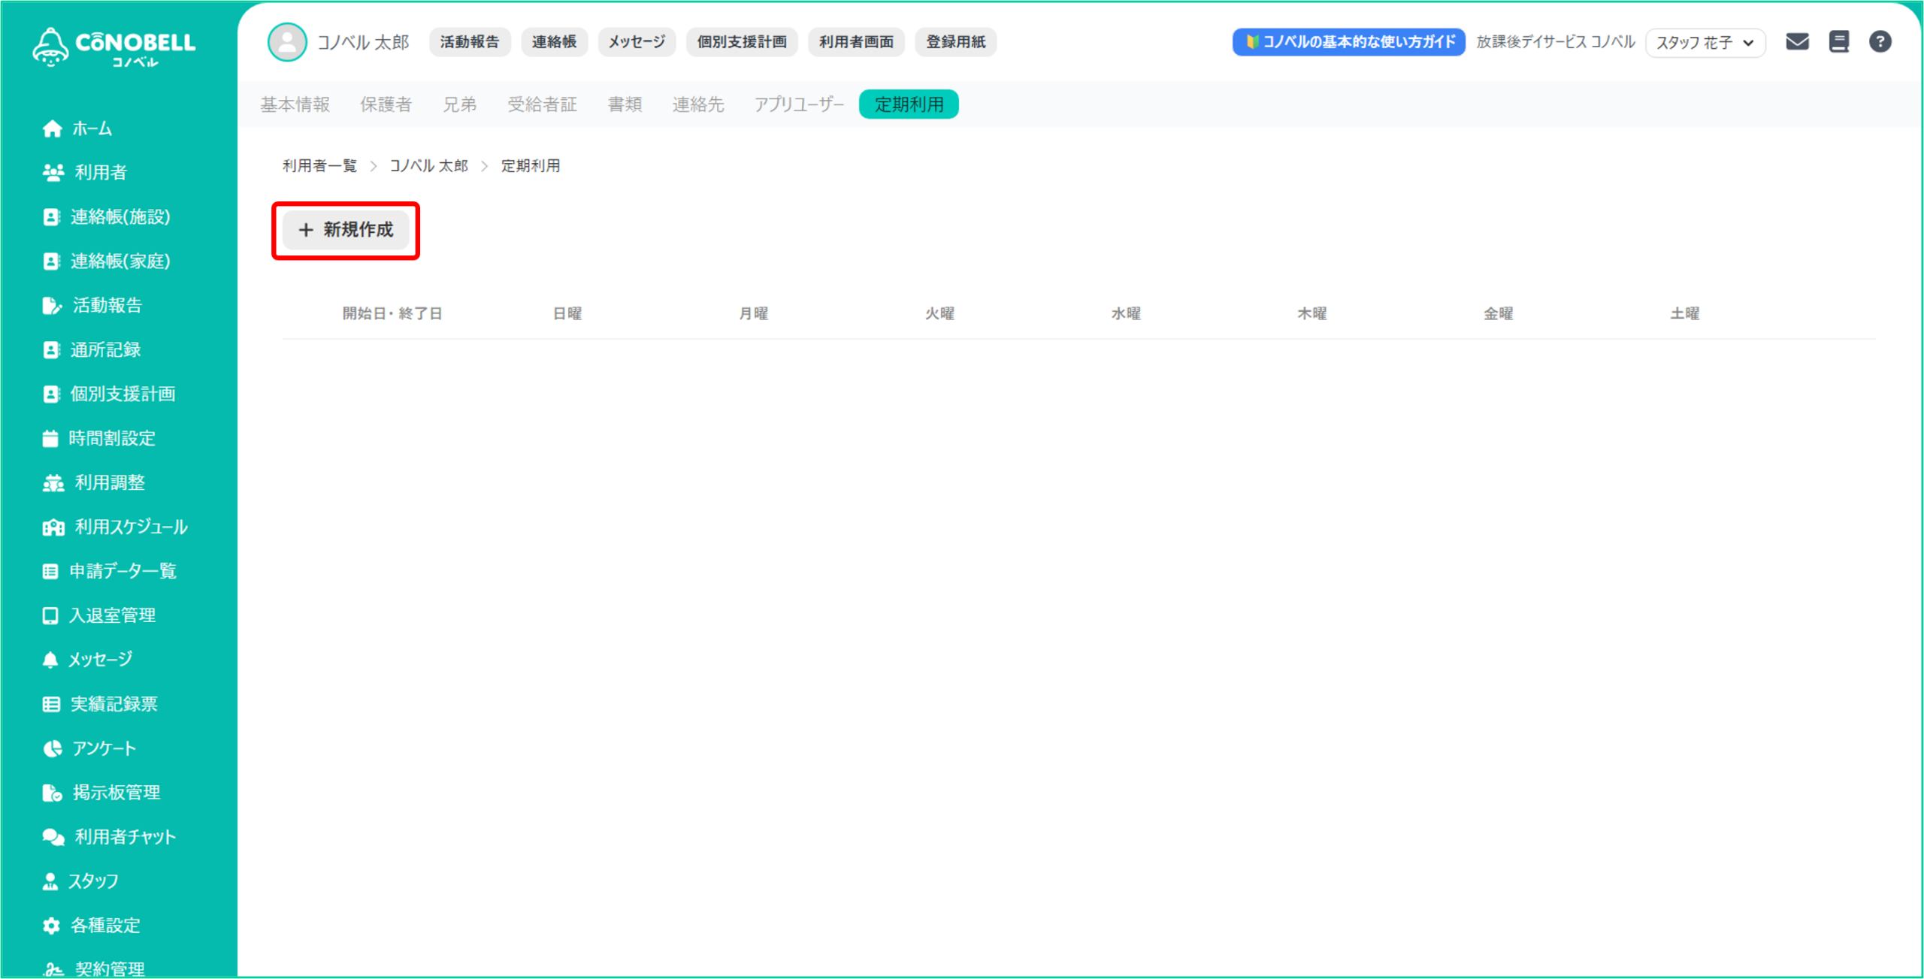Open コノベルの基本的な使い方ガイド

pos(1348,42)
